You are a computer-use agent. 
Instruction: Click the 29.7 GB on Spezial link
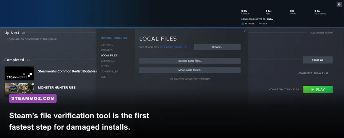pos(174,47)
